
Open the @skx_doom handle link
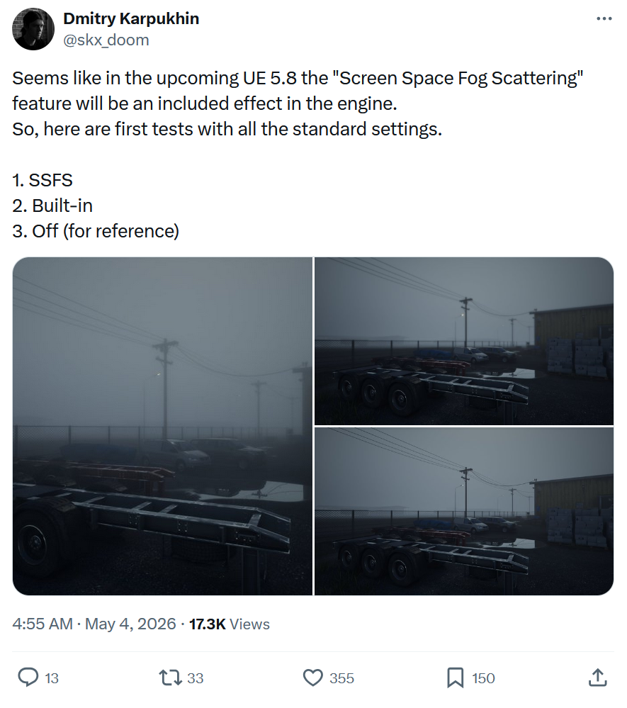tap(106, 40)
